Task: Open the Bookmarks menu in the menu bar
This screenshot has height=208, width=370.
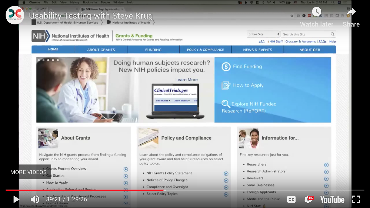Action: tap(90, 2)
